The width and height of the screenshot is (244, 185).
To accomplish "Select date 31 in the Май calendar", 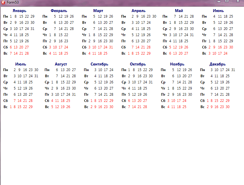I will click(x=192, y=35).
